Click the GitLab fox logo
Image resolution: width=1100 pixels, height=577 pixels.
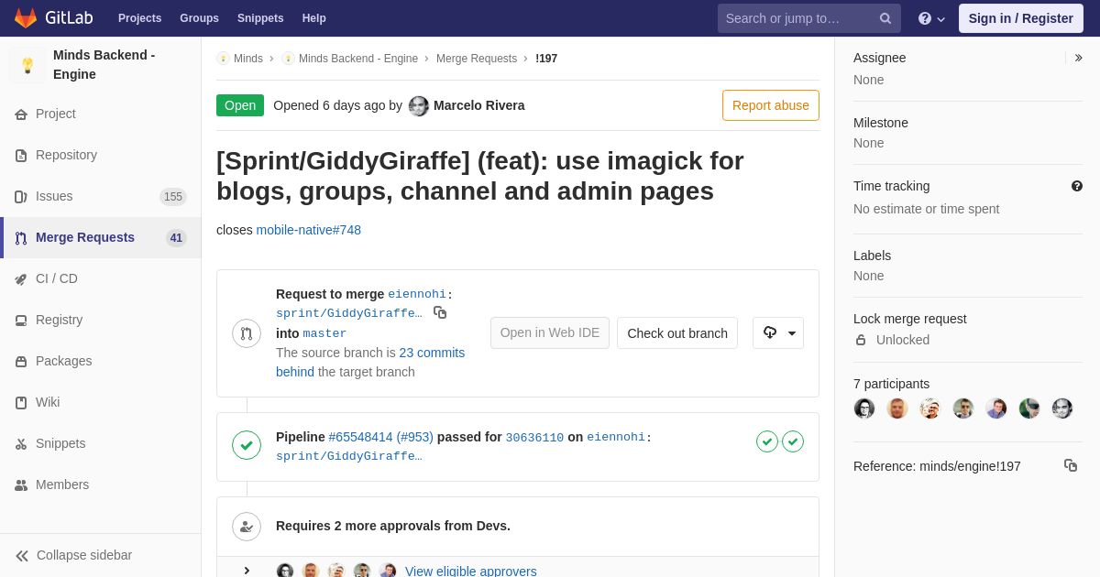coord(26,18)
